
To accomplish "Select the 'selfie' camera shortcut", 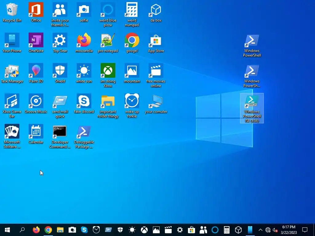I will (x=84, y=12).
